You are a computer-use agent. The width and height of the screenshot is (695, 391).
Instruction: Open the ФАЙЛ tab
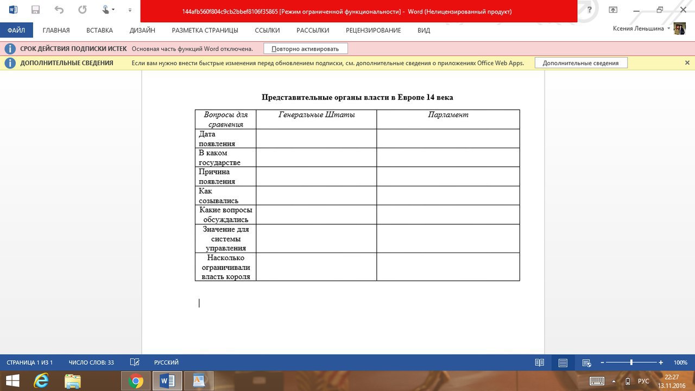click(16, 30)
